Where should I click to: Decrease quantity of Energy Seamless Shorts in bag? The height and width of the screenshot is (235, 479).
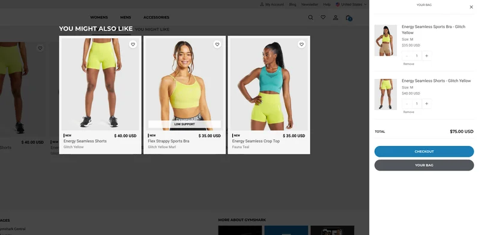pos(407,104)
